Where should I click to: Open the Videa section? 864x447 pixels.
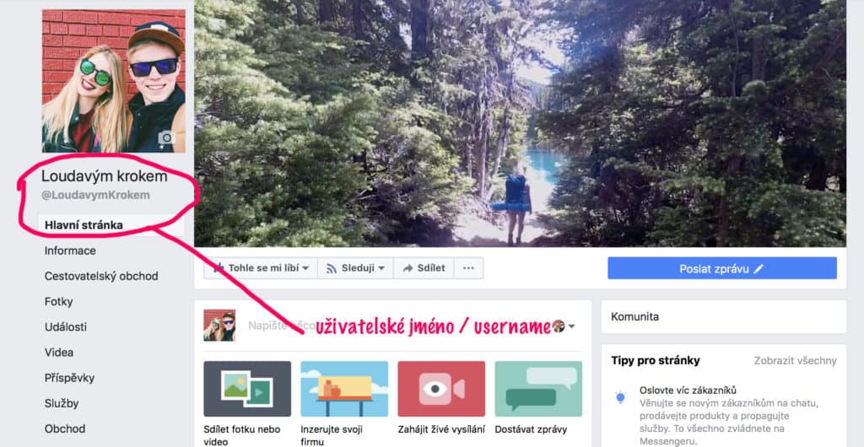[x=59, y=353]
